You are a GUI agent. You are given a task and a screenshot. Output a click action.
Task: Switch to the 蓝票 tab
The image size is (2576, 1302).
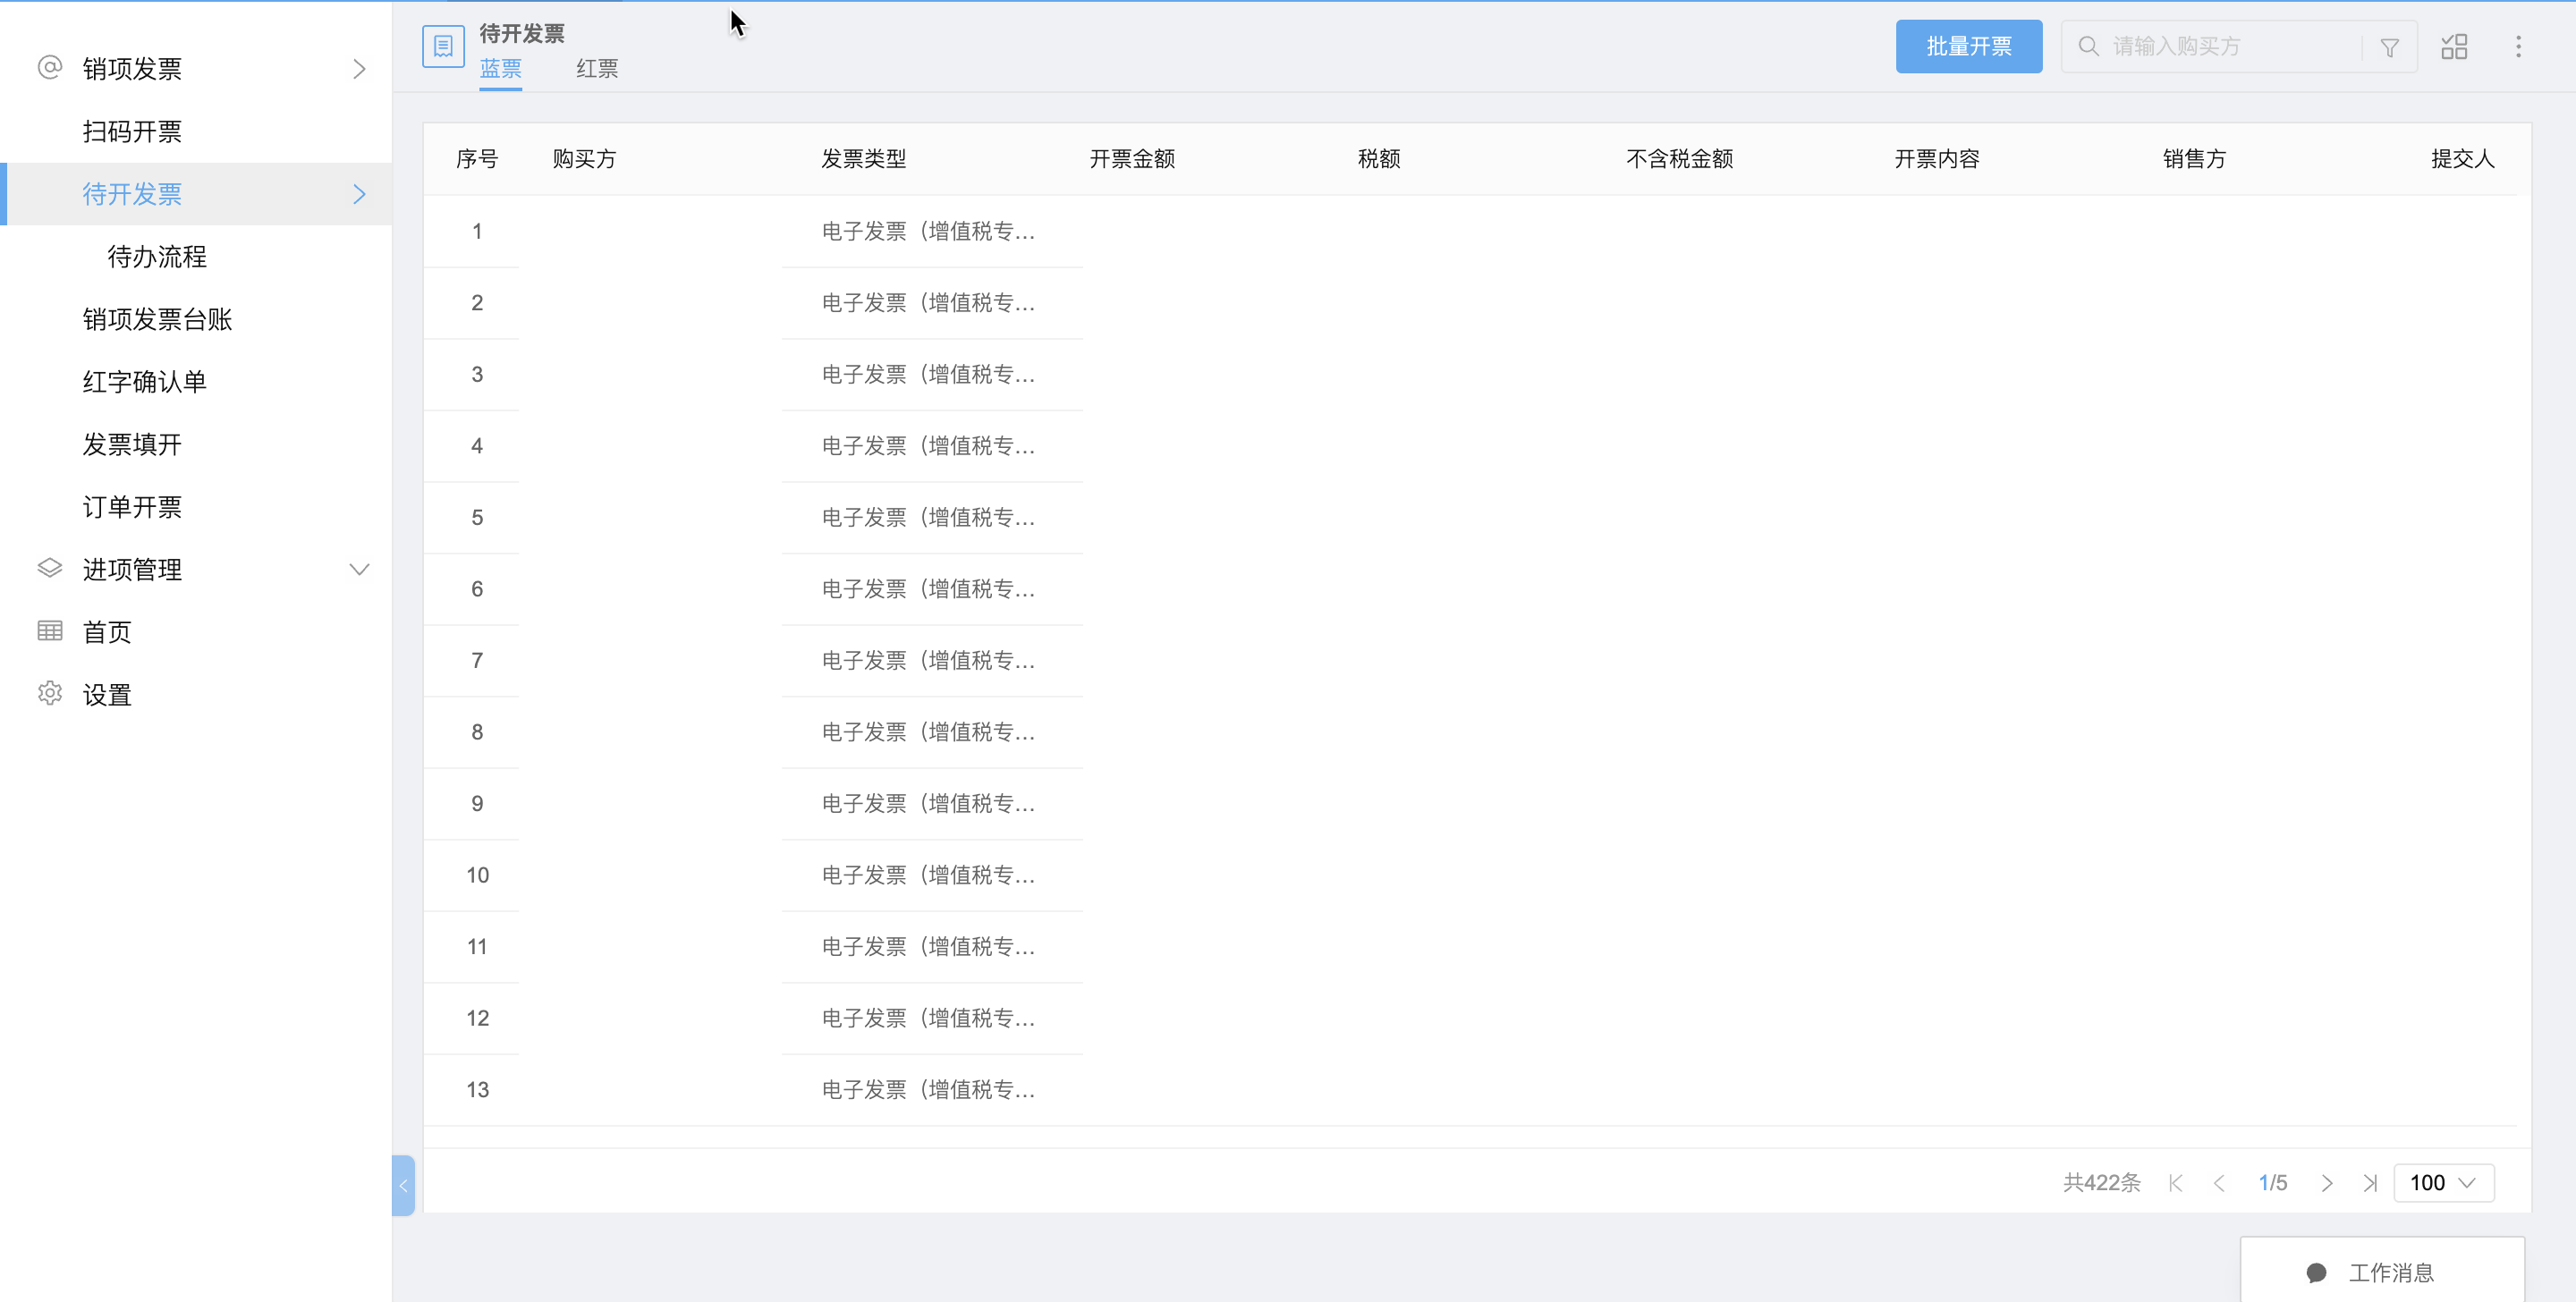(x=500, y=68)
